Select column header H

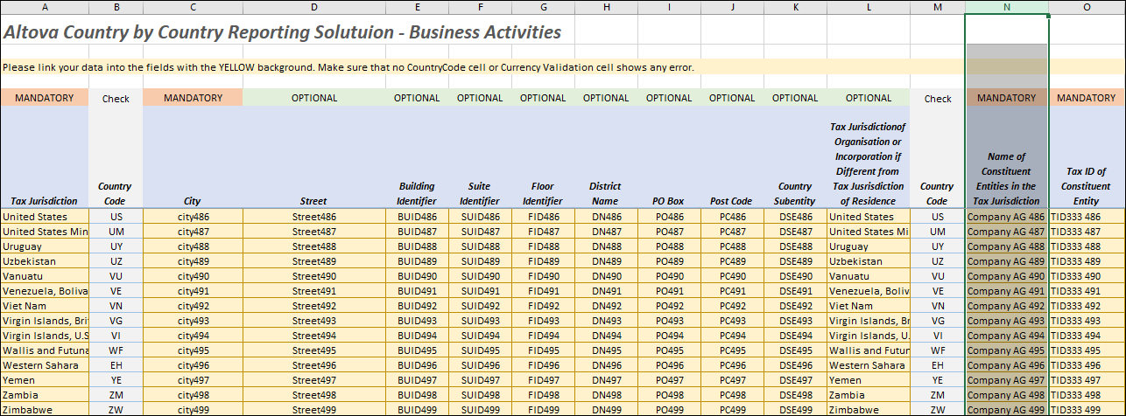click(606, 7)
